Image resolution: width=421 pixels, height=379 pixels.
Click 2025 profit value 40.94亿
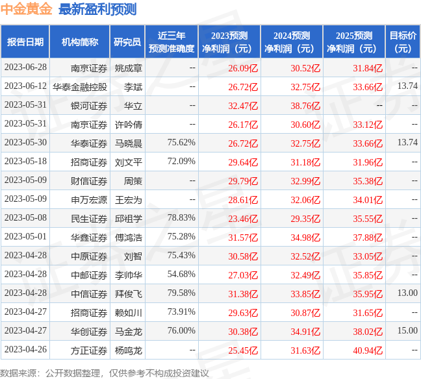pyautogui.click(x=368, y=350)
